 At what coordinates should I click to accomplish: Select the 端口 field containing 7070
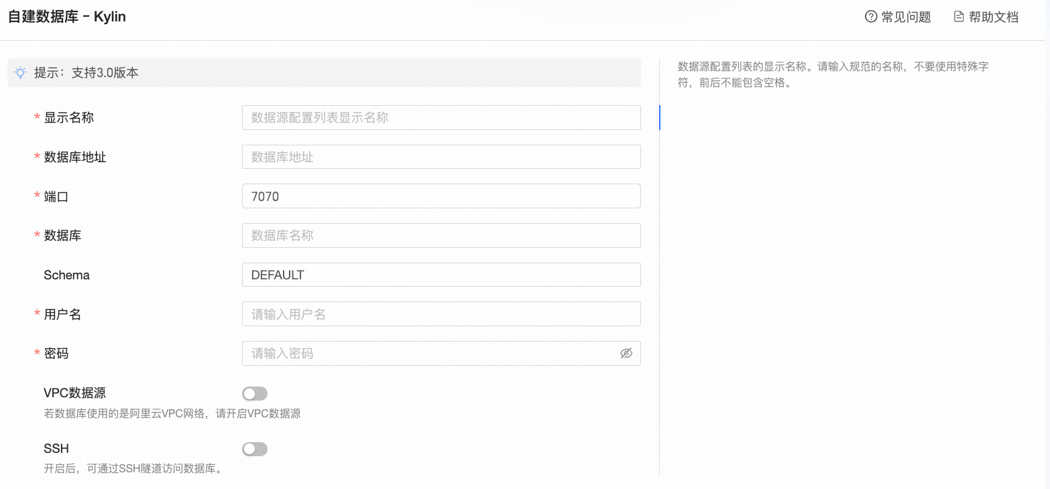[x=441, y=196]
